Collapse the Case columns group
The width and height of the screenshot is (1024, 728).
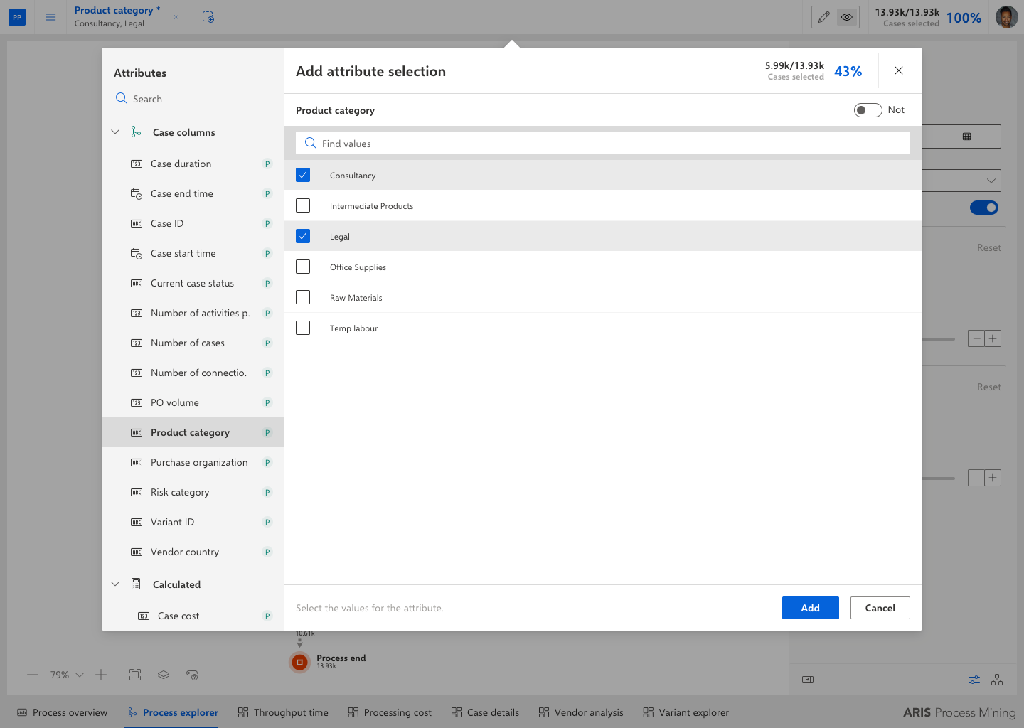pos(115,132)
